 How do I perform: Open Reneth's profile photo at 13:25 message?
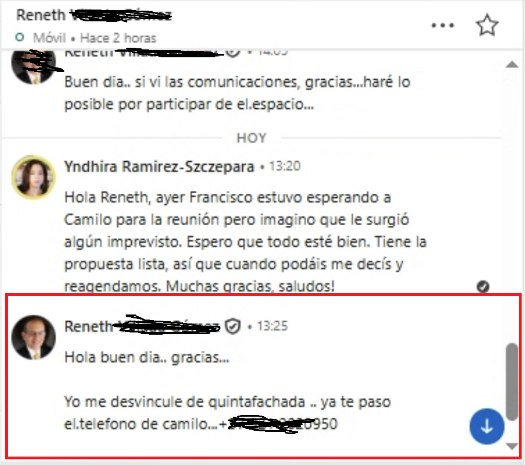(x=34, y=338)
